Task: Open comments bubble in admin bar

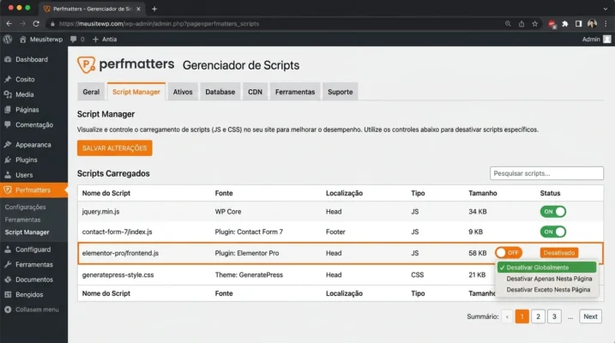Action: 77,39
